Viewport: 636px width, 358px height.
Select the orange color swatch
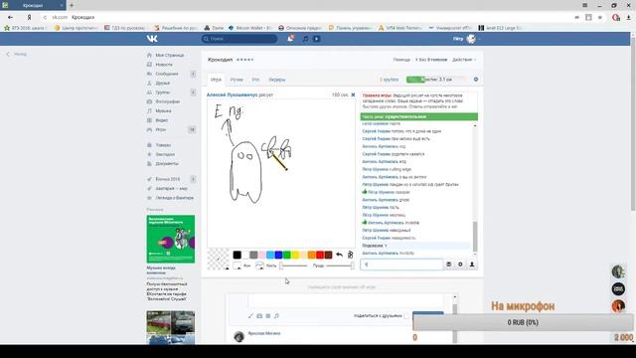pos(311,255)
